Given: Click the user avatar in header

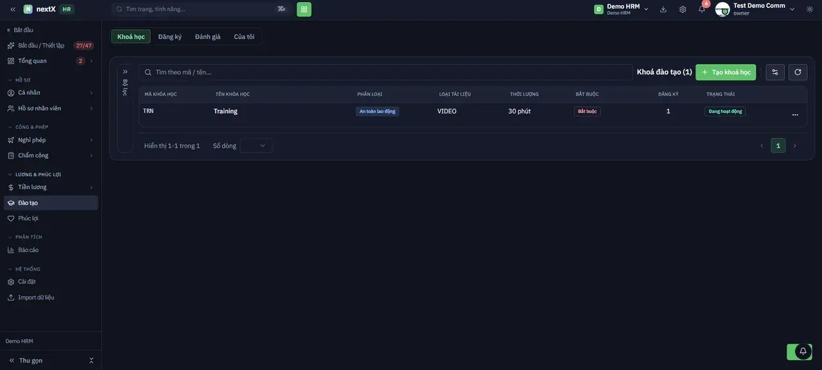Looking at the screenshot, I should pyautogui.click(x=722, y=9).
